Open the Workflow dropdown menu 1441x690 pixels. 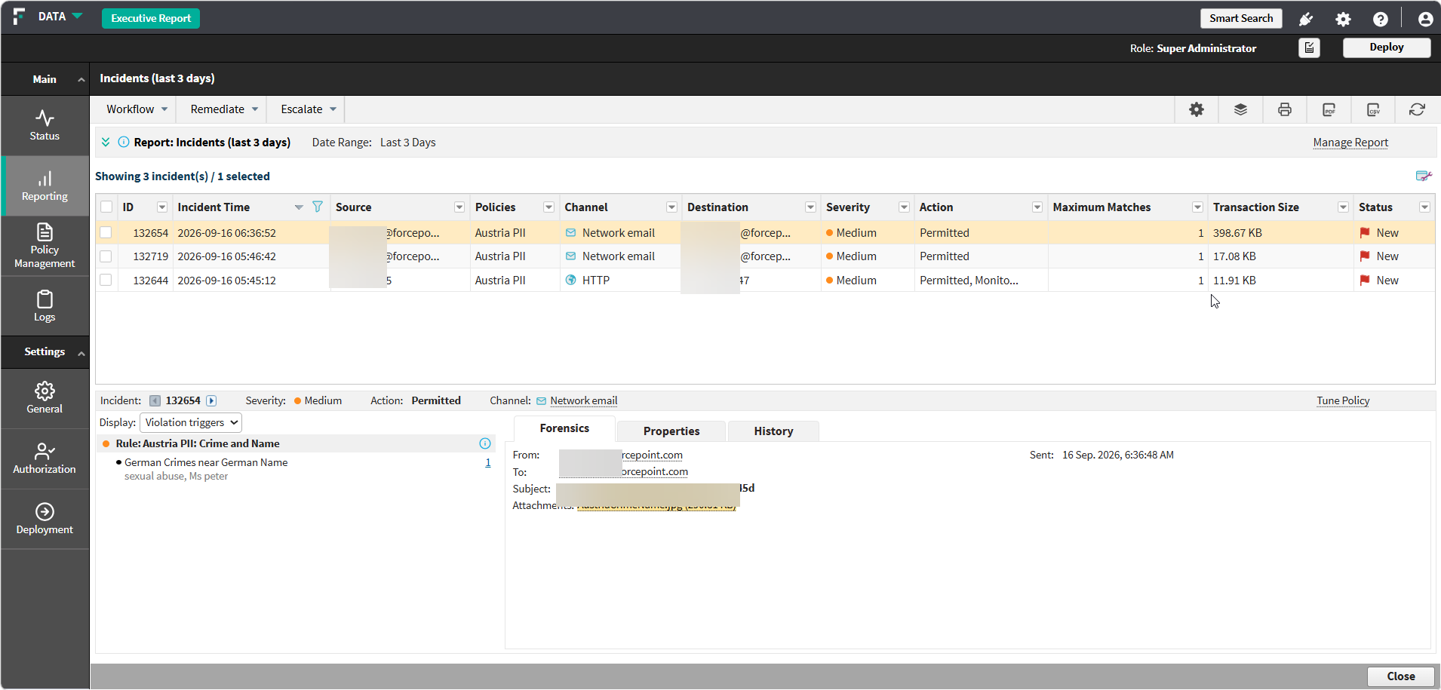pyautogui.click(x=137, y=109)
